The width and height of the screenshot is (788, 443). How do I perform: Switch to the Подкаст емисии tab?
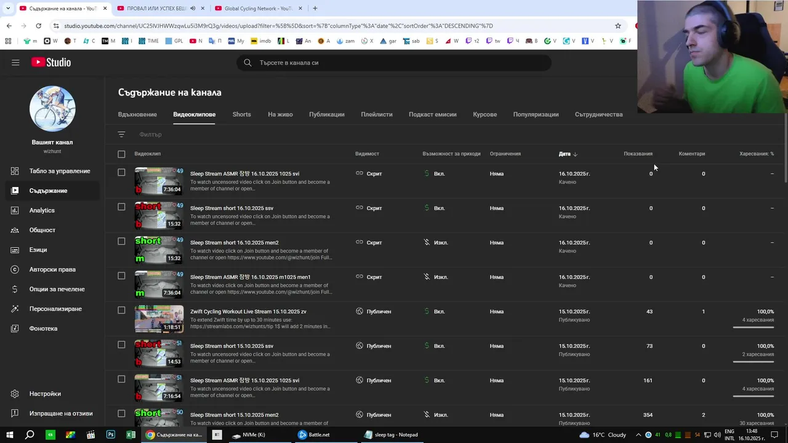point(433,114)
